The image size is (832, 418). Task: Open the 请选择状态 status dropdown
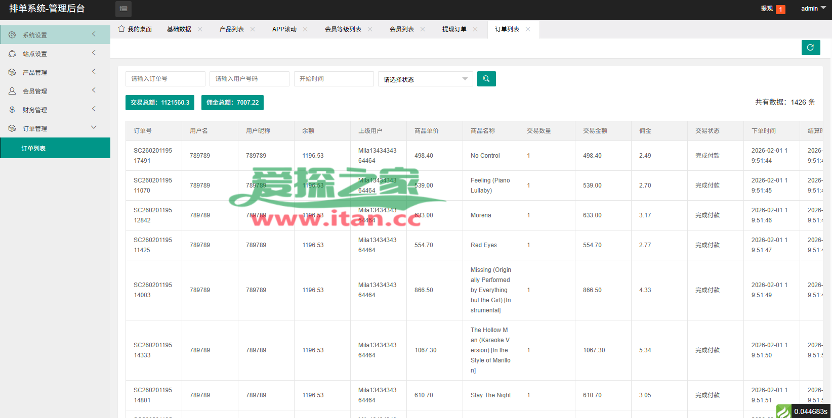click(425, 79)
